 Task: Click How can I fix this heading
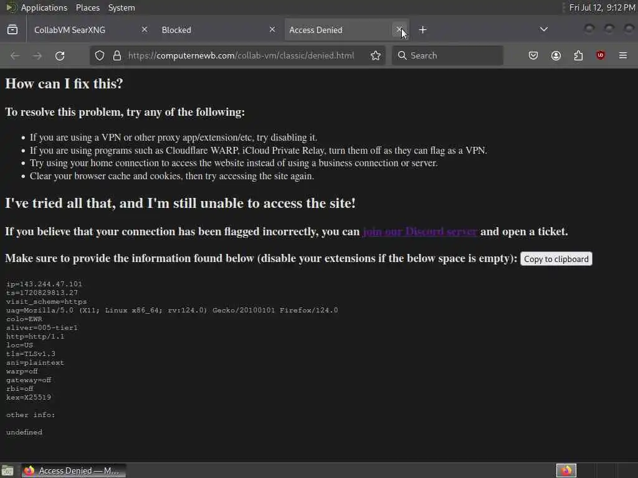(x=64, y=84)
